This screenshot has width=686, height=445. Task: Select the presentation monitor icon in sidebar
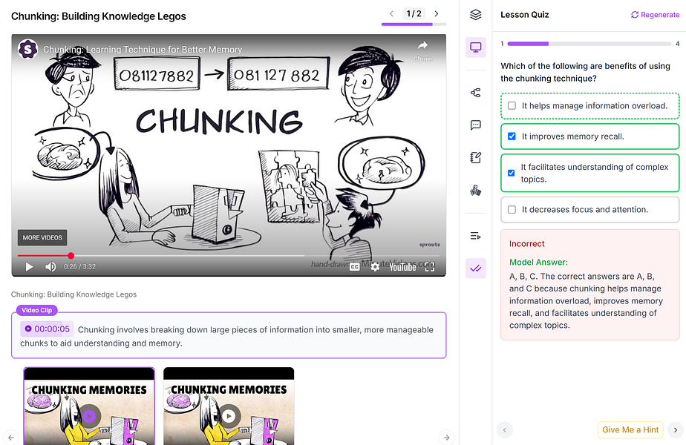[x=476, y=47]
